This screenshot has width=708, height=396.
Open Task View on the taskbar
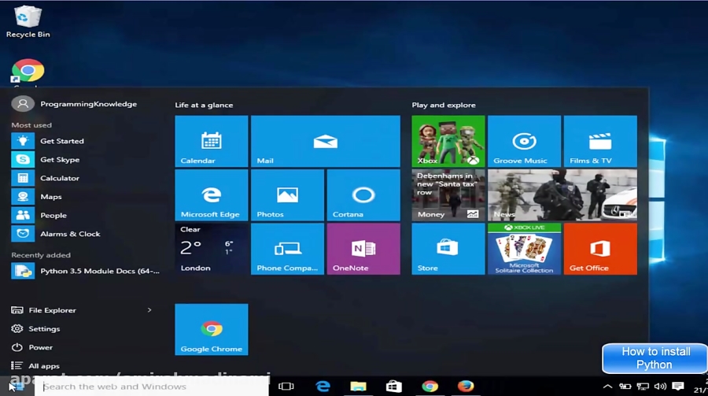point(286,387)
